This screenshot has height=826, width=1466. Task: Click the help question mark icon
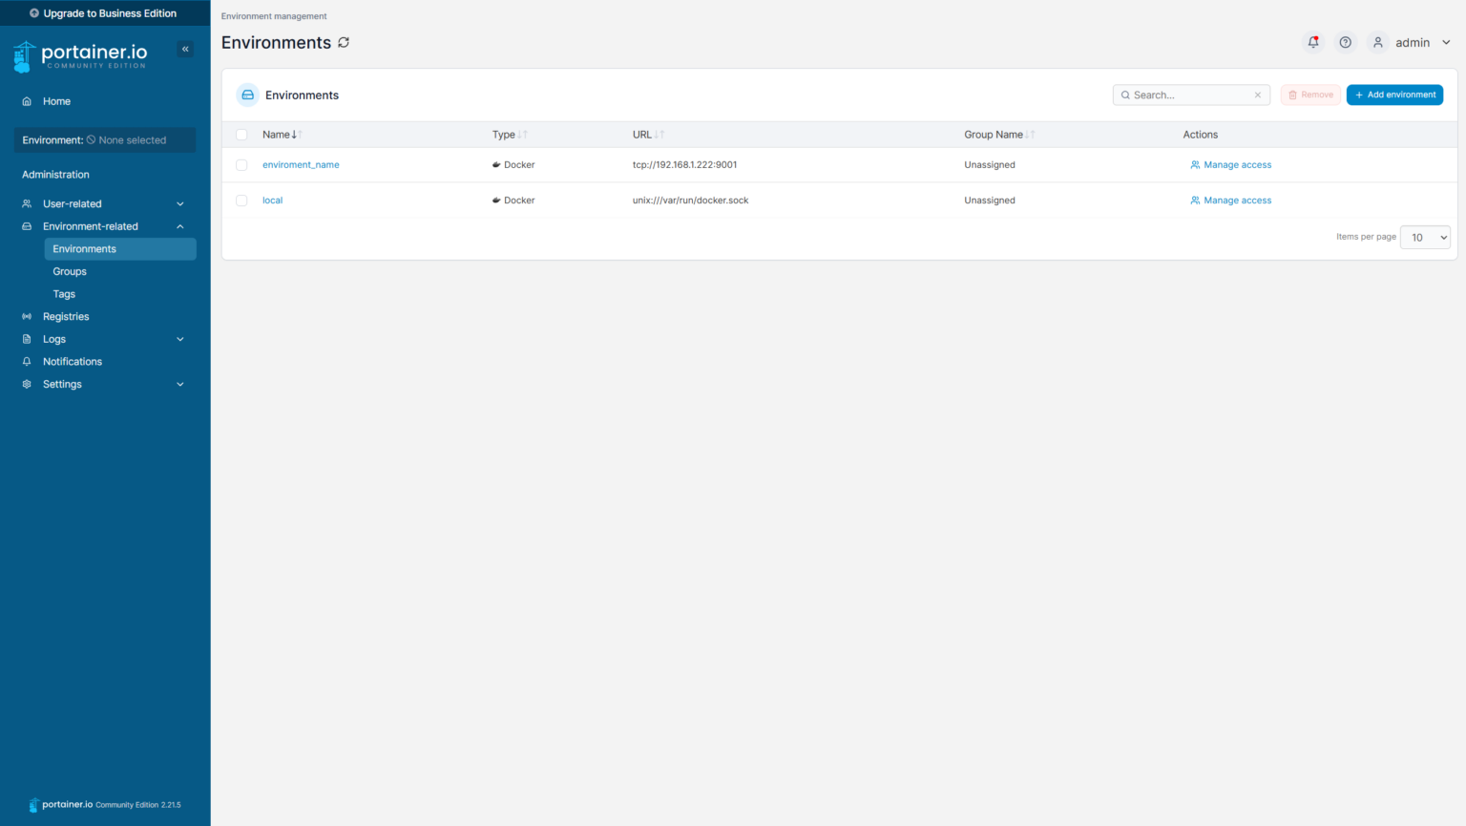pos(1345,42)
